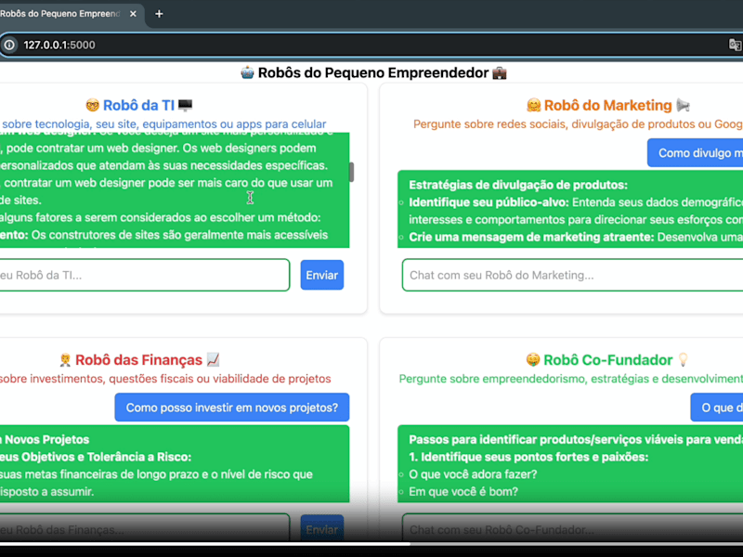Click the Robô Co-Fundador chat input
743x557 pixels.
572,529
